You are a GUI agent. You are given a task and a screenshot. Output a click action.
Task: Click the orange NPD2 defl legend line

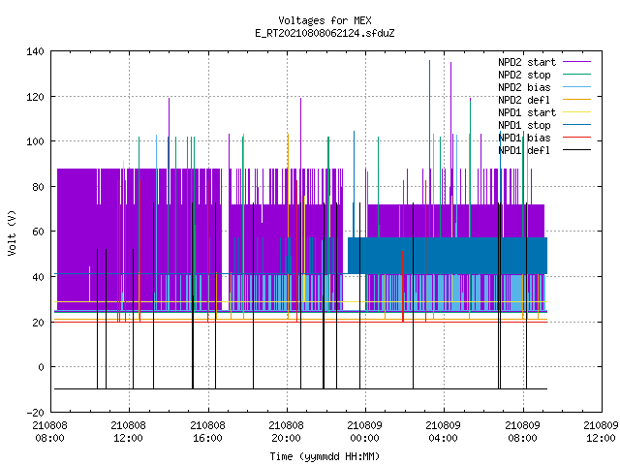[576, 99]
